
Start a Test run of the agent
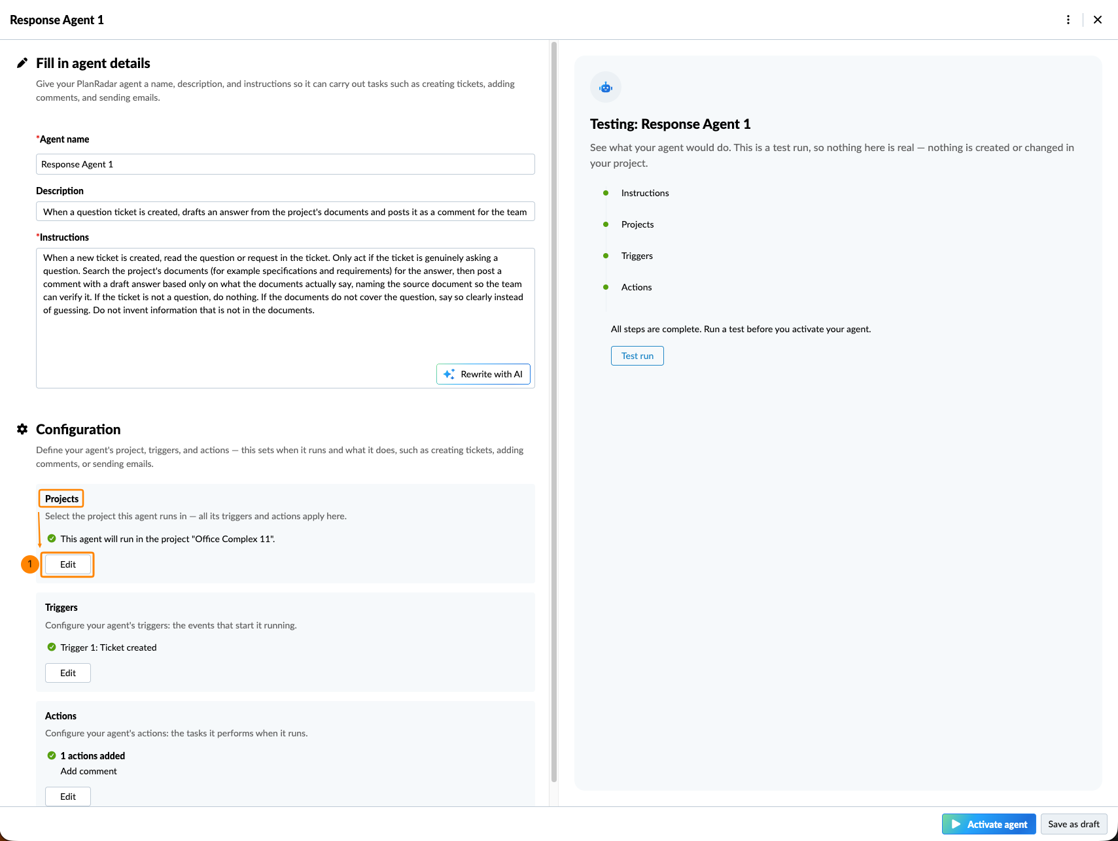pyautogui.click(x=637, y=356)
